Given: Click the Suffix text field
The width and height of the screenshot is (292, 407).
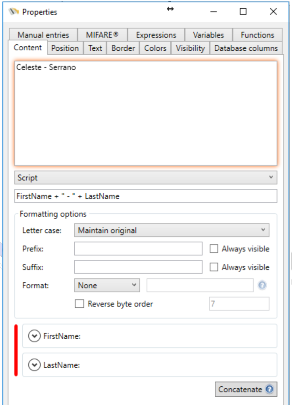Looking at the screenshot, I should (138, 267).
